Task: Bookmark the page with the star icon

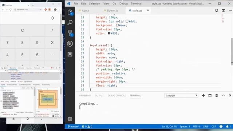Action: [40, 9]
